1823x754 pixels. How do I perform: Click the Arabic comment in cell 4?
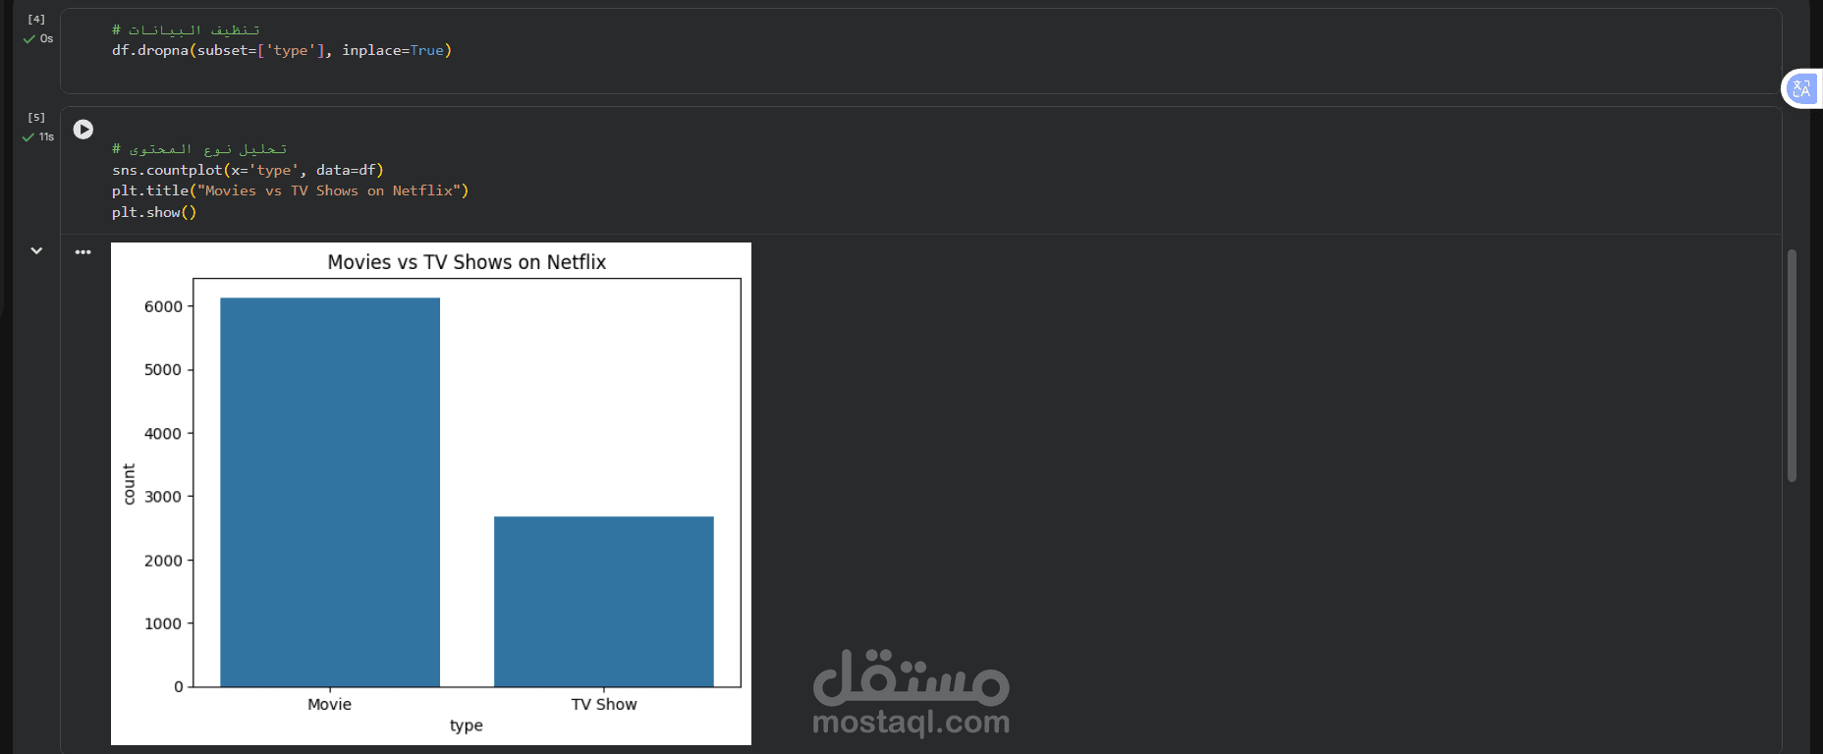(186, 29)
